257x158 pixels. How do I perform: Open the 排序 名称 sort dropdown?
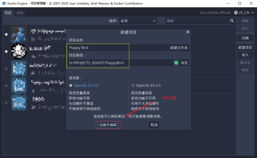(138, 21)
